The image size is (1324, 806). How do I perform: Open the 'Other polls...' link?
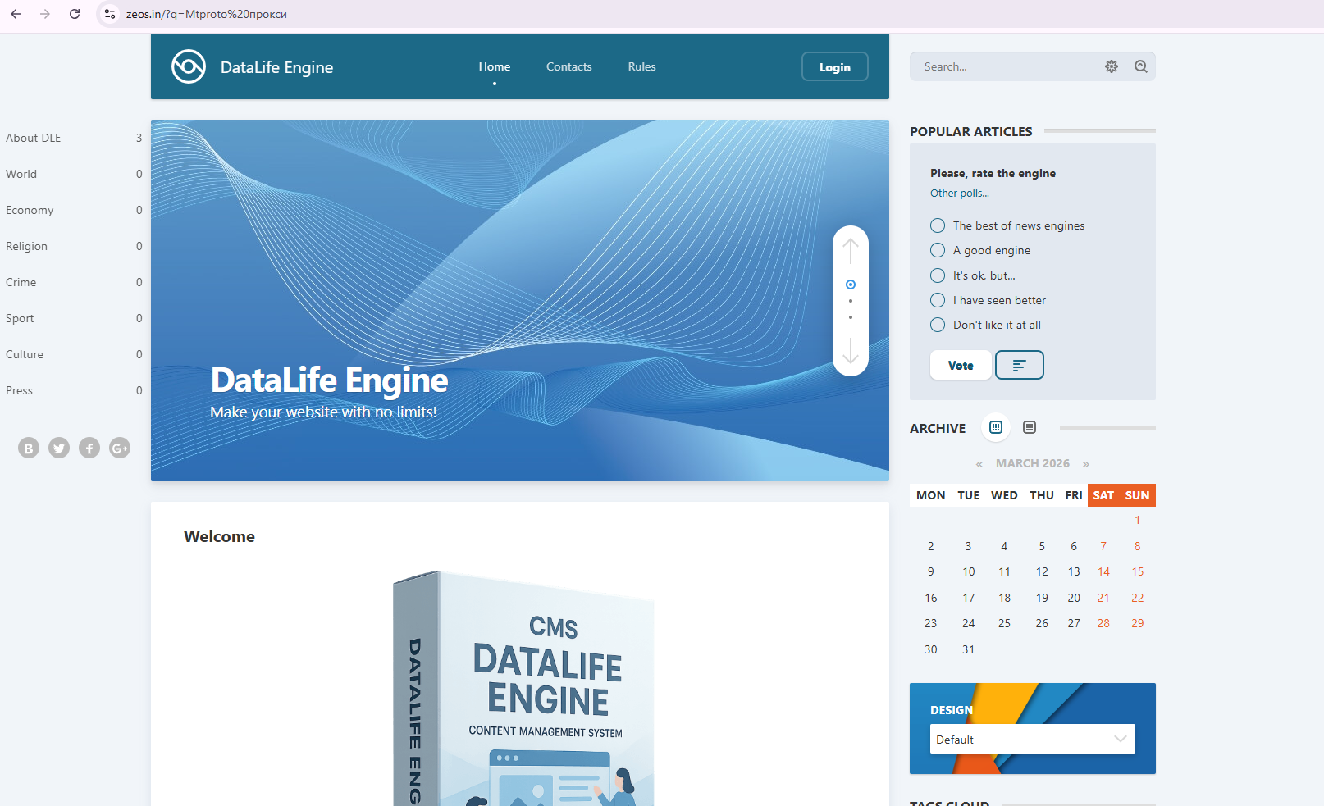[x=960, y=194]
